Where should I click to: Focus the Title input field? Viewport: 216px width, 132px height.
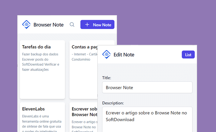coord(147,87)
